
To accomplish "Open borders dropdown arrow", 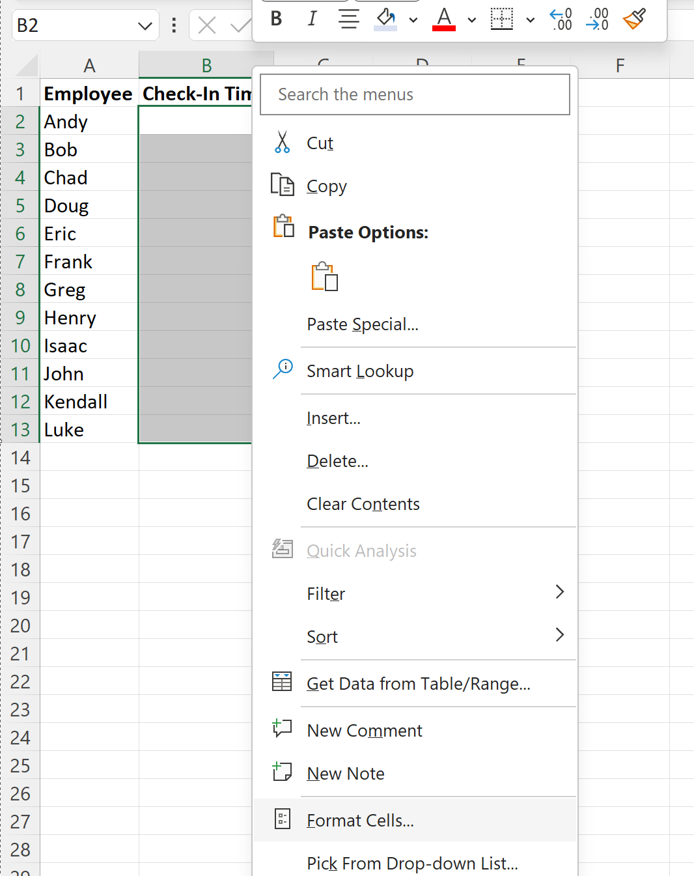I will coord(531,20).
